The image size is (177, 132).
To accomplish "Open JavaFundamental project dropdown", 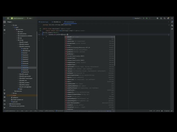I will click(18, 18).
